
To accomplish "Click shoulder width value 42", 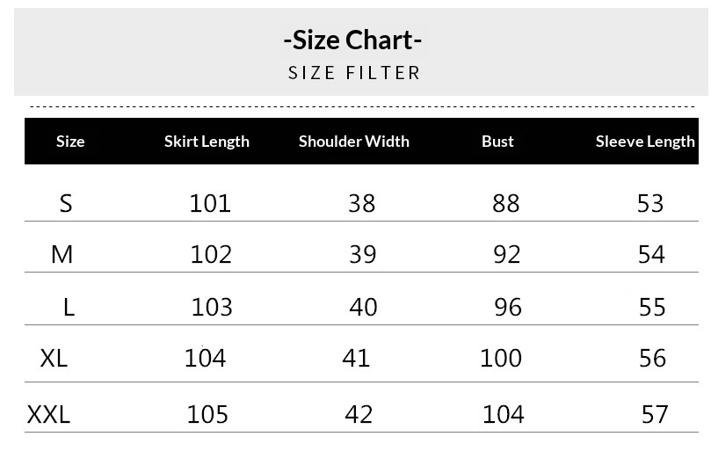I will pyautogui.click(x=359, y=414).
